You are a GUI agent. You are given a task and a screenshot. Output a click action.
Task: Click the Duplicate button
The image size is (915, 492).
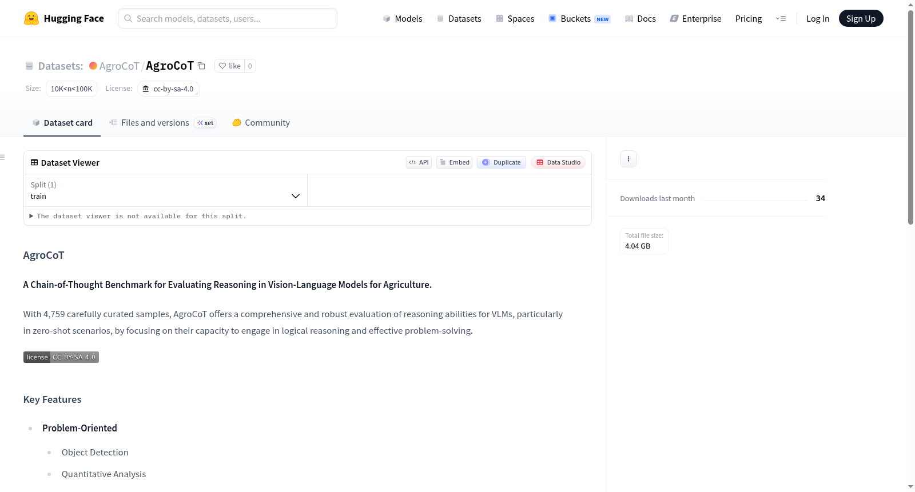click(501, 162)
